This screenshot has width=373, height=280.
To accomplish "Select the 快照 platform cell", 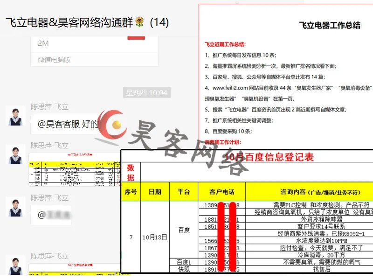I will coord(184,269).
